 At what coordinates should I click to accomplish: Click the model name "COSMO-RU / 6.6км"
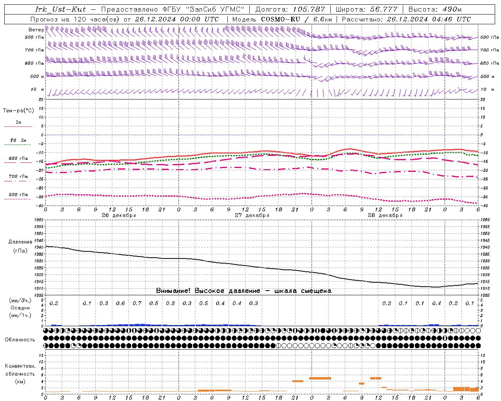point(296,19)
